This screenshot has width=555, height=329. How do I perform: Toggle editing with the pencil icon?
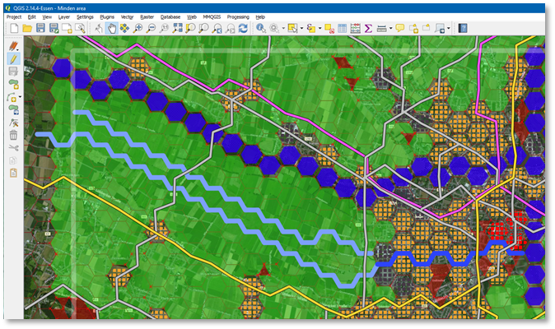[13, 58]
